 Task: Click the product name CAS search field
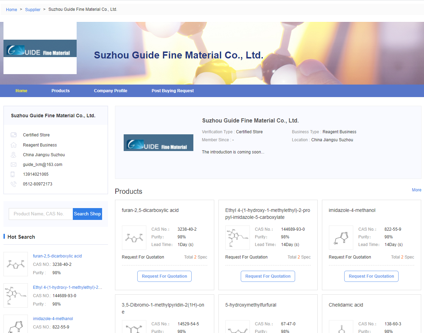(41, 214)
